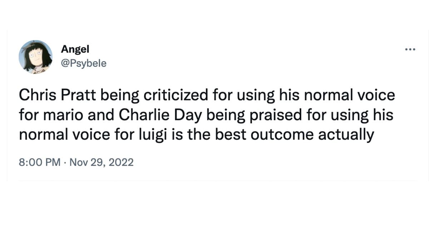Click the 8:00 PM timestamp
Viewport: 429px width, 225px height.
(x=39, y=162)
